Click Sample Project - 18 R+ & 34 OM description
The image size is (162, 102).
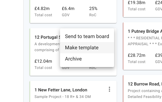click(x=63, y=97)
